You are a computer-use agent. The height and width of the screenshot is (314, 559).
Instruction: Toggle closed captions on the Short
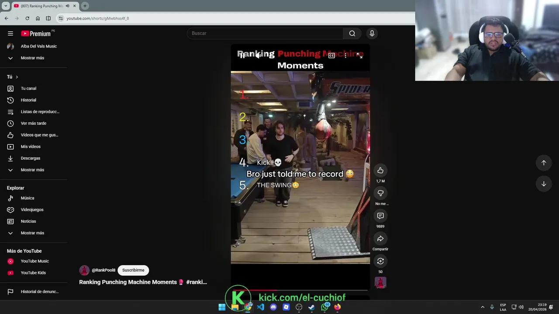tap(331, 55)
